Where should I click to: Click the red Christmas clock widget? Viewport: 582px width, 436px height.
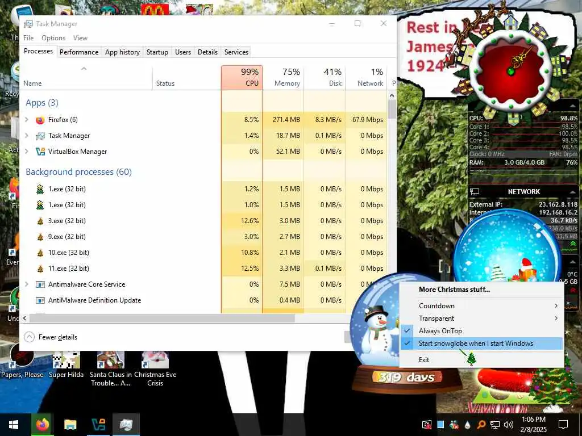pos(511,70)
